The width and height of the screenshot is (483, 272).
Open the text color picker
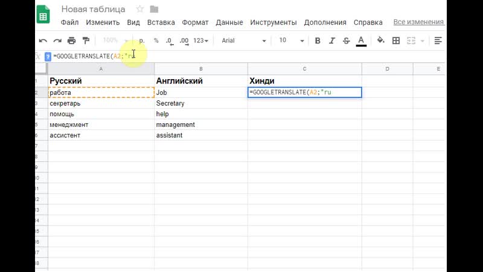[361, 41]
